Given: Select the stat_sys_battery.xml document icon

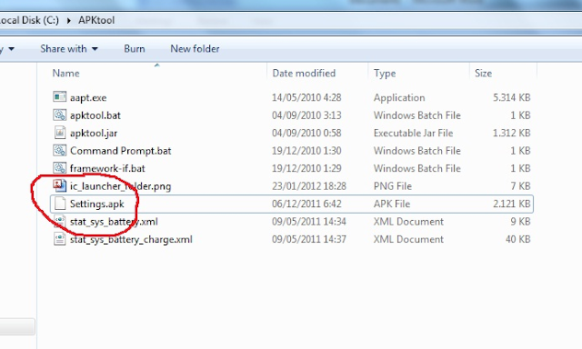Looking at the screenshot, I should point(60,222).
